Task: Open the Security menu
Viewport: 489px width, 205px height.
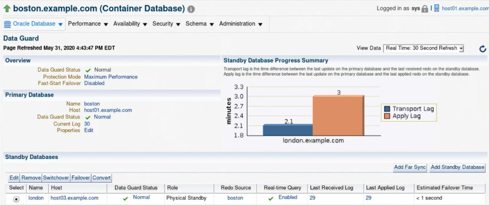Action: pyautogui.click(x=166, y=24)
